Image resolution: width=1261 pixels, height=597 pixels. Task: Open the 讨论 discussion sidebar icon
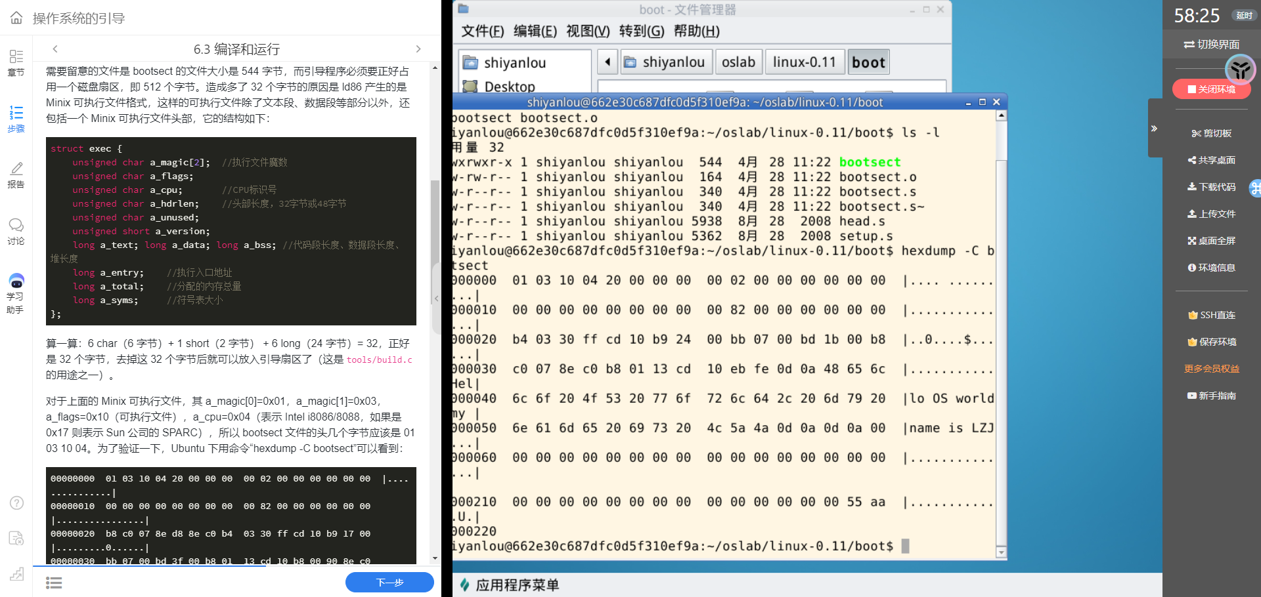[16, 232]
